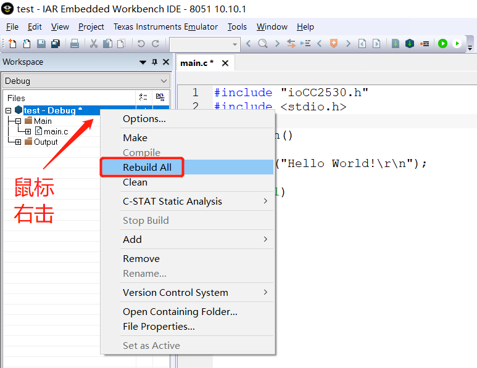
Task: Click the Compile green arrow icon
Action: point(396,44)
